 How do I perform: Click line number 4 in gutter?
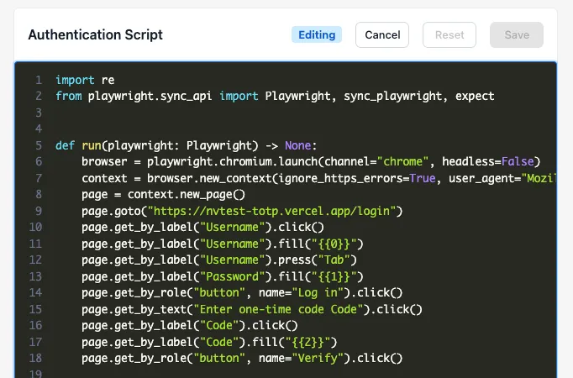pos(39,129)
